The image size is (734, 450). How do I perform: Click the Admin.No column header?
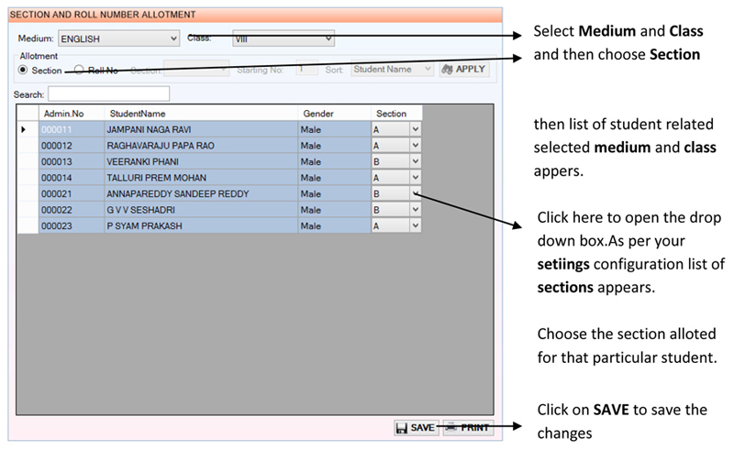coord(72,114)
